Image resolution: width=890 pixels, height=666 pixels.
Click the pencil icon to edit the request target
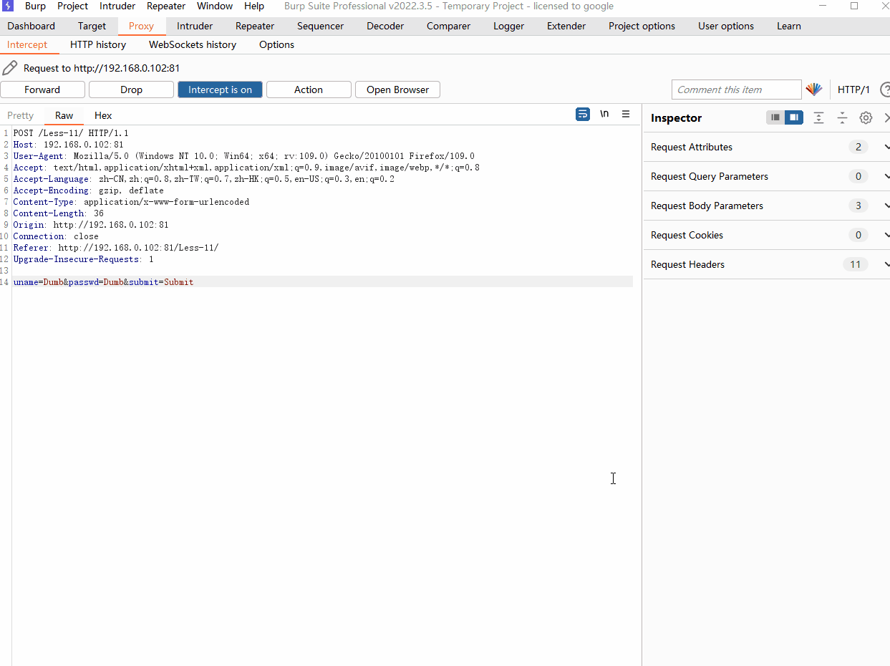point(9,68)
